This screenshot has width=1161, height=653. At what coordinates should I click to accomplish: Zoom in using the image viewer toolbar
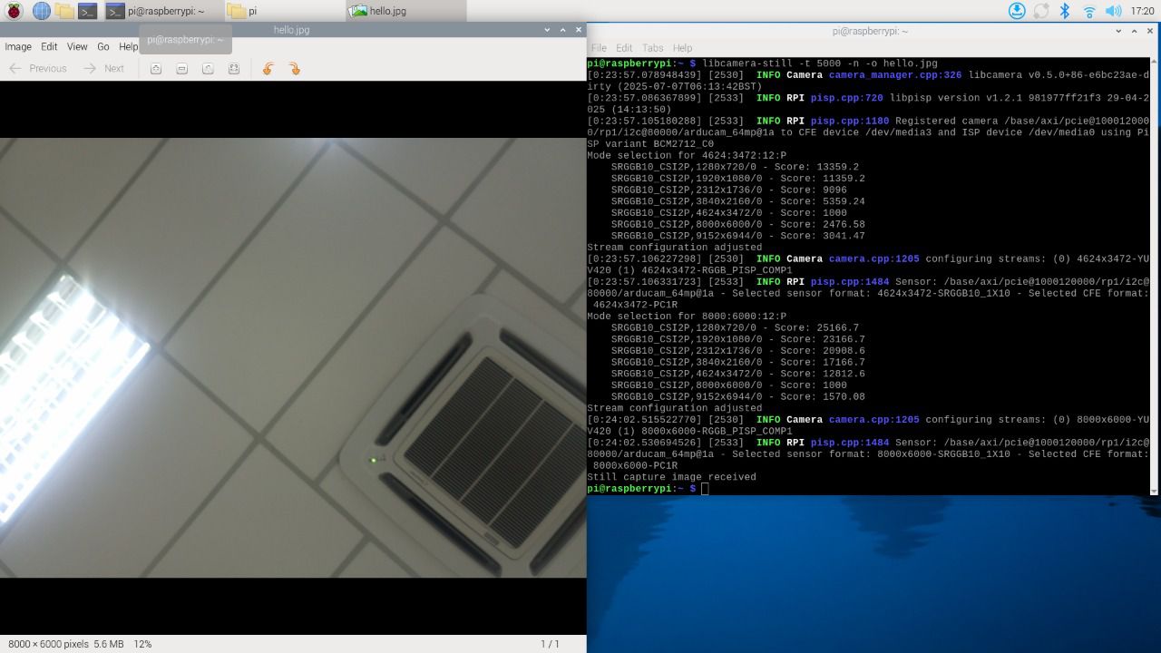point(156,69)
